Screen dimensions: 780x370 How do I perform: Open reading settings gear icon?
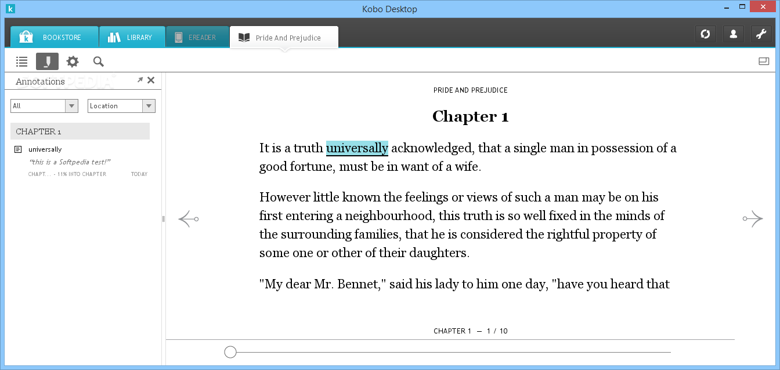73,61
